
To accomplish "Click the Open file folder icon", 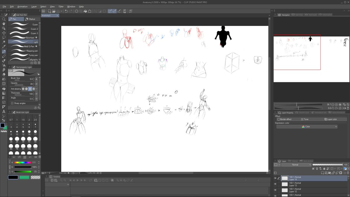I will click(x=54, y=11).
